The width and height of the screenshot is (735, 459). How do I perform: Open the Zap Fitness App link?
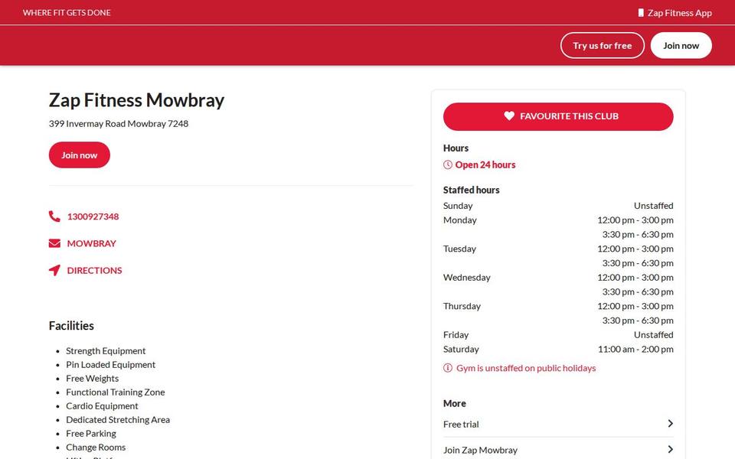(x=675, y=13)
